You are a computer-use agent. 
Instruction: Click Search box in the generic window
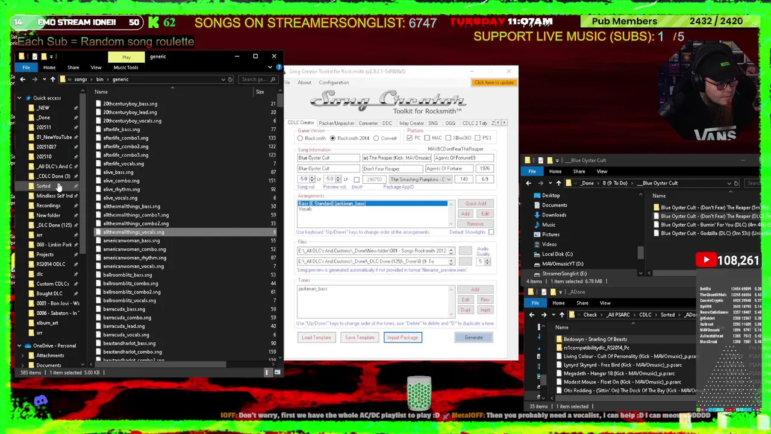258,80
